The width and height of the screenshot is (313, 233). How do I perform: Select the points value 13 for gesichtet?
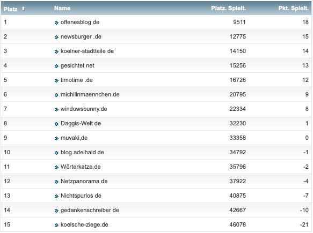click(305, 65)
